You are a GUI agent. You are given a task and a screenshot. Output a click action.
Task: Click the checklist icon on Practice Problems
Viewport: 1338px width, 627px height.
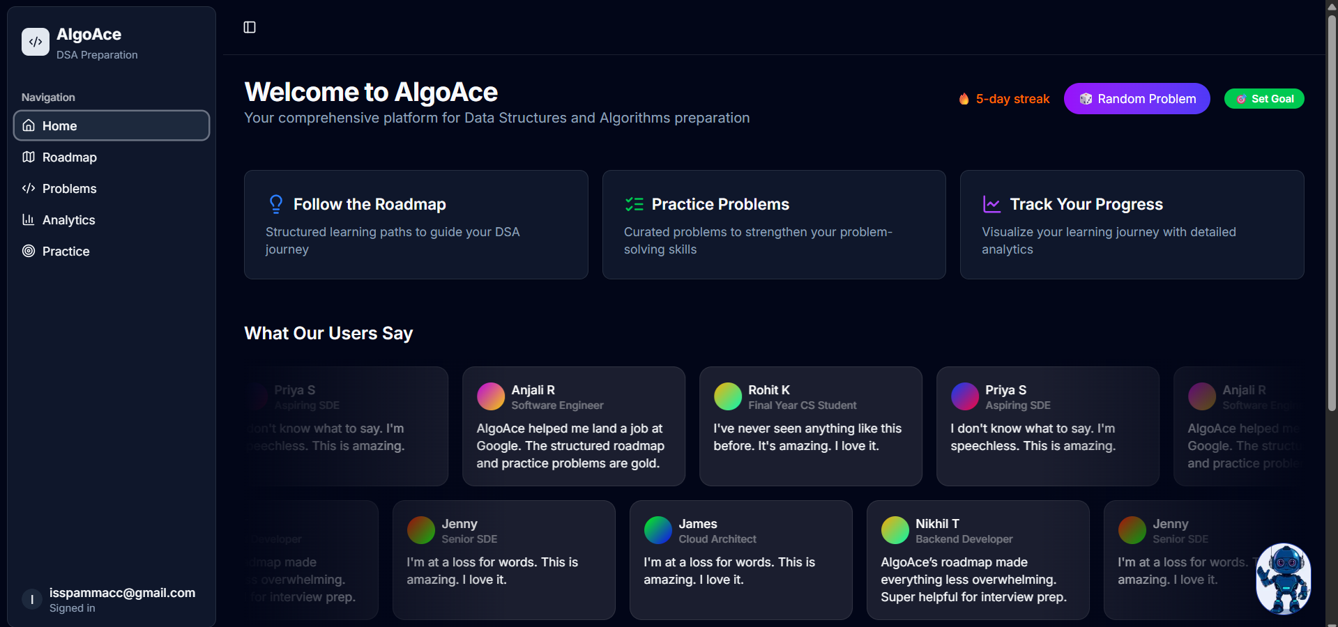pos(634,204)
